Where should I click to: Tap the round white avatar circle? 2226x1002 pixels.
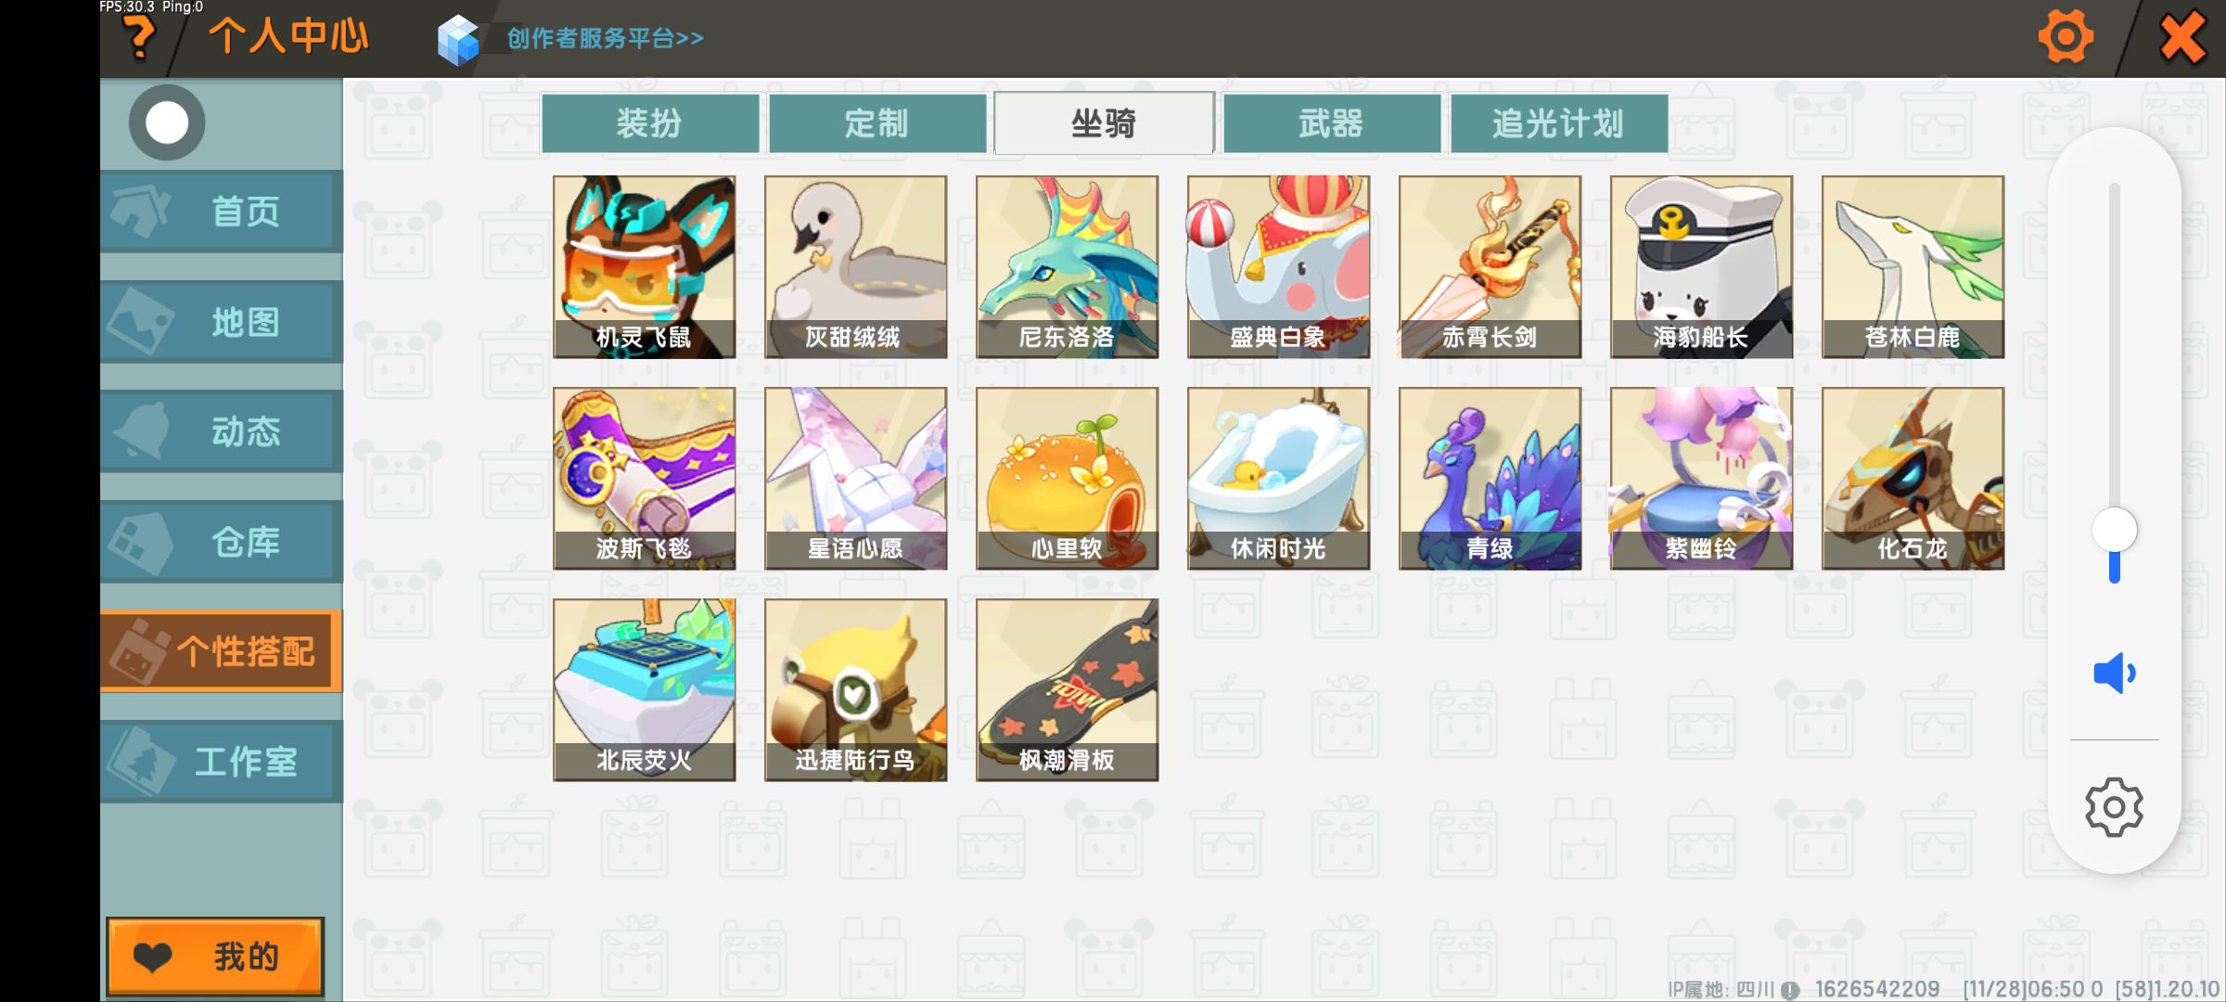coord(167,122)
